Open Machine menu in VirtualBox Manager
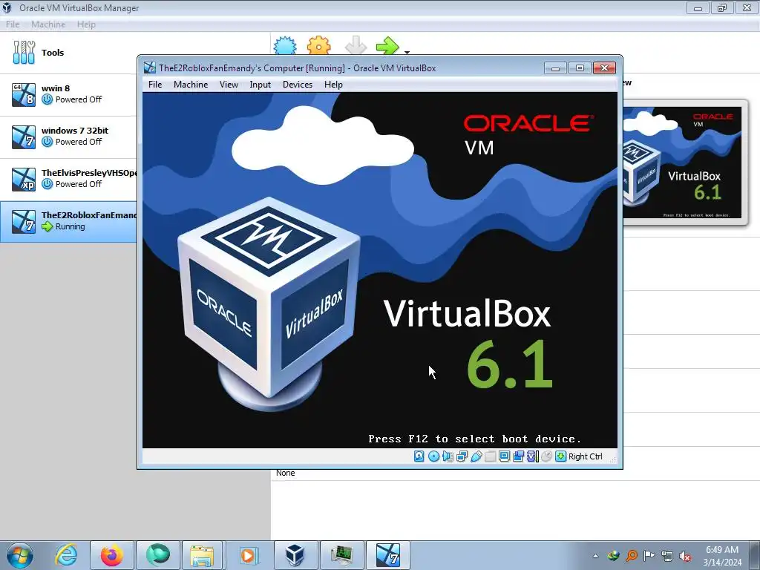760x570 pixels. tap(48, 24)
